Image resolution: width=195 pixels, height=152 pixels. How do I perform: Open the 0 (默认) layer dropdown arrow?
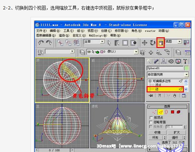[136, 52]
